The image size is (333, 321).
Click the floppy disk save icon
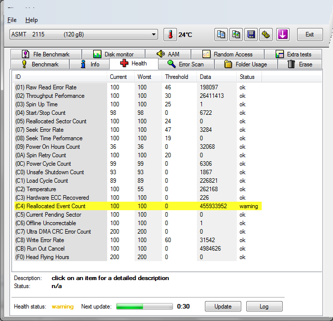click(x=251, y=34)
